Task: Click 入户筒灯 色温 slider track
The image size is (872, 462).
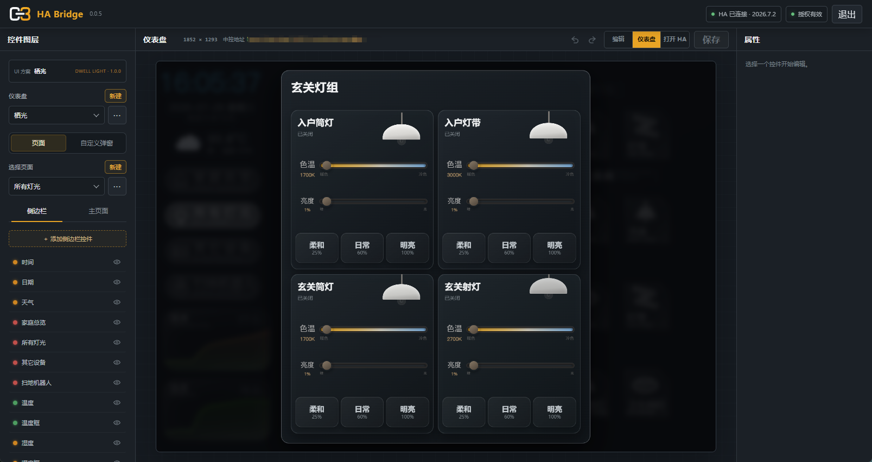Action: point(374,165)
